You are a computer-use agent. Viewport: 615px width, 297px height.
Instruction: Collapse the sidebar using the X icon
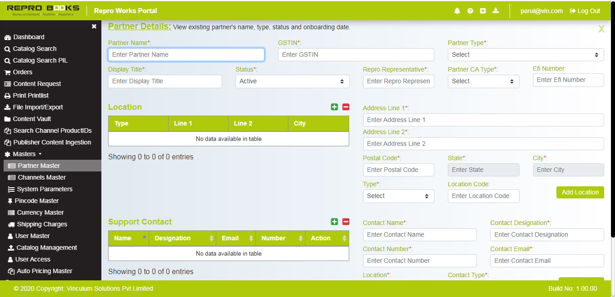pyautogui.click(x=94, y=27)
